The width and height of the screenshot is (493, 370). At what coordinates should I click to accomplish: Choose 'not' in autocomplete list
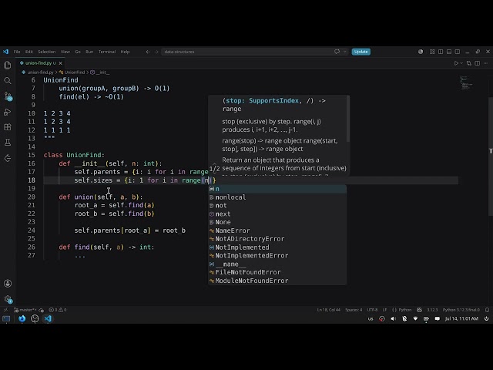click(x=277, y=206)
